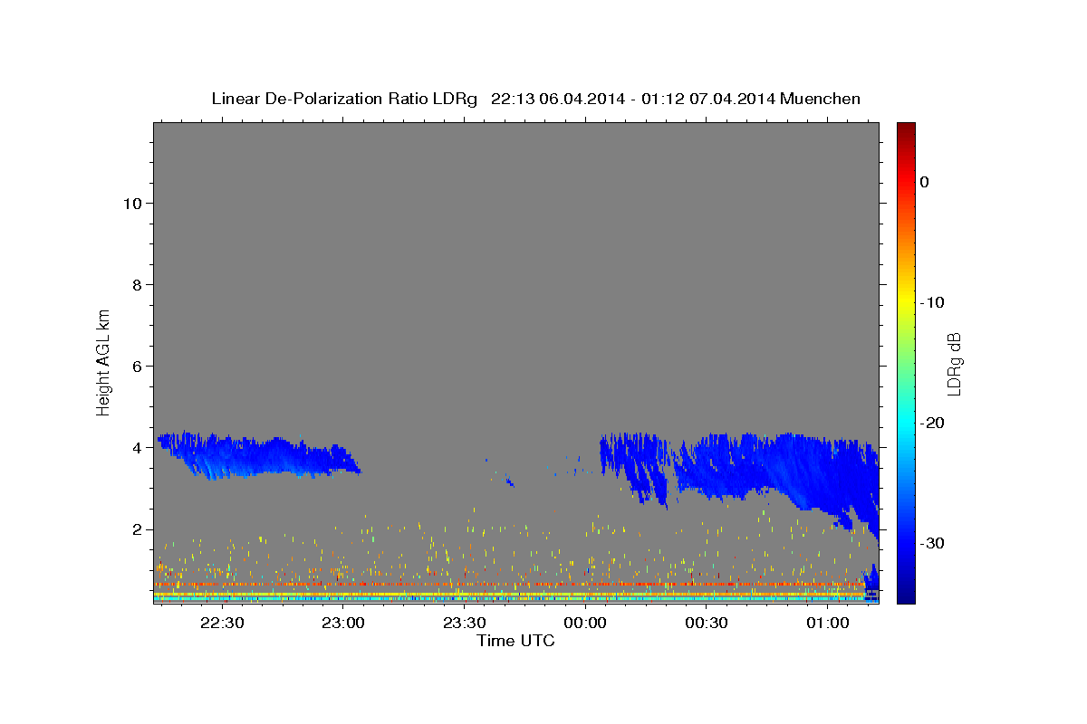1087x724 pixels.
Task: Click the dark blue bottom of the colorbar
Action: [906, 595]
